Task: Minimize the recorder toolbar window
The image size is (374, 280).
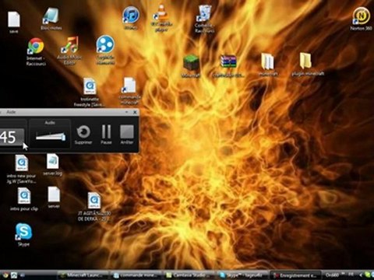Action: (x=126, y=112)
